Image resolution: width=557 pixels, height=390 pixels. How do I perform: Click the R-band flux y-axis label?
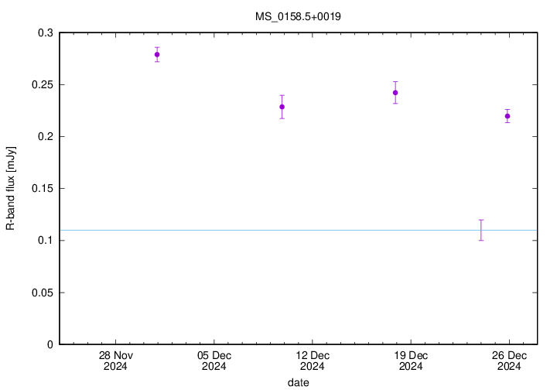tap(11, 189)
